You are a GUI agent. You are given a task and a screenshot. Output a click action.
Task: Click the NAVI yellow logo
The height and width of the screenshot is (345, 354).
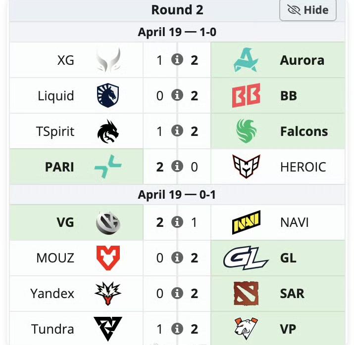pyautogui.click(x=246, y=222)
